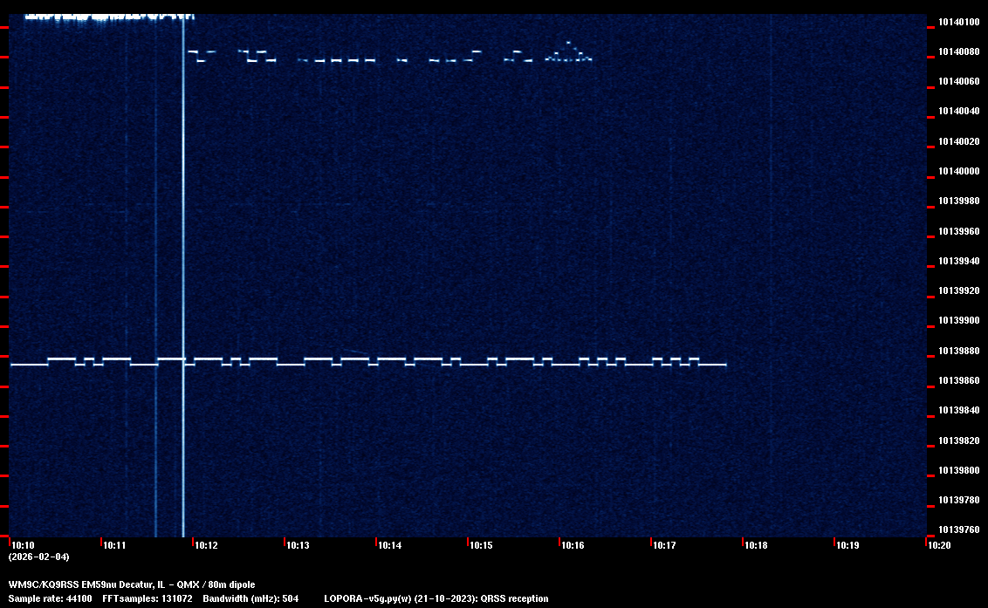Select the 10:20 time label
988x608 pixels.
coord(939,546)
